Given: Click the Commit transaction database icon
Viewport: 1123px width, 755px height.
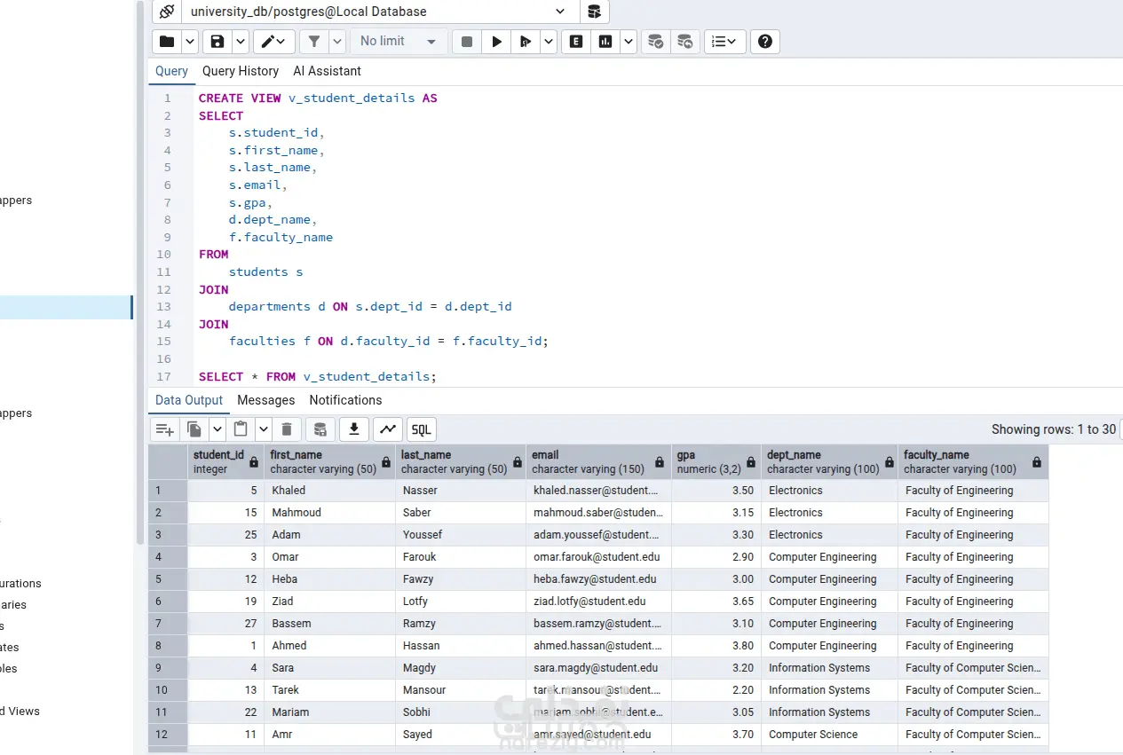Looking at the screenshot, I should click(655, 42).
